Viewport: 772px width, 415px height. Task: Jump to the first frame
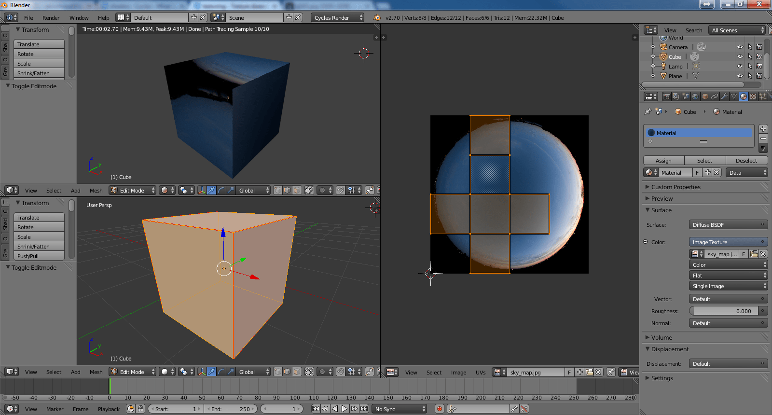[316, 409]
